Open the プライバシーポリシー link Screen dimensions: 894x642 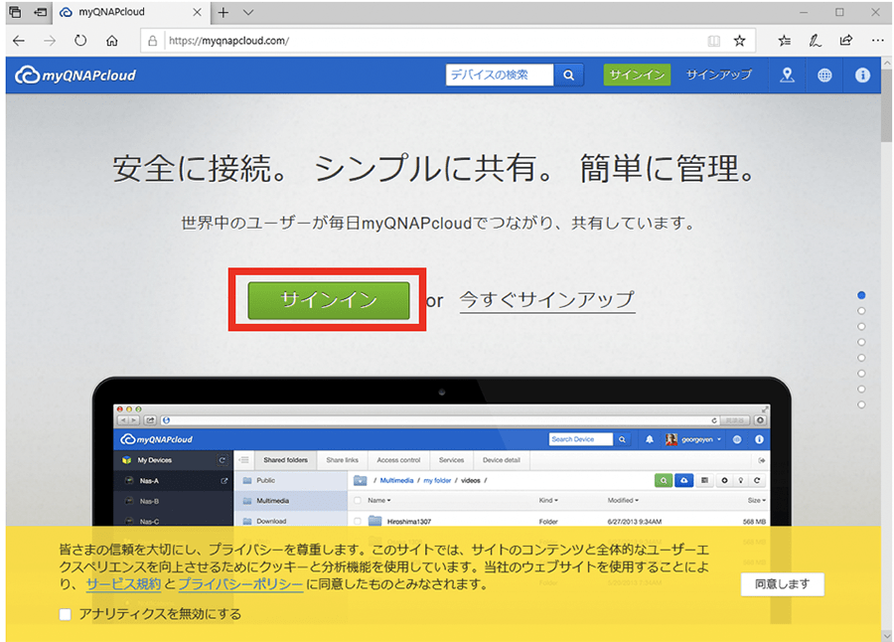pos(240,584)
